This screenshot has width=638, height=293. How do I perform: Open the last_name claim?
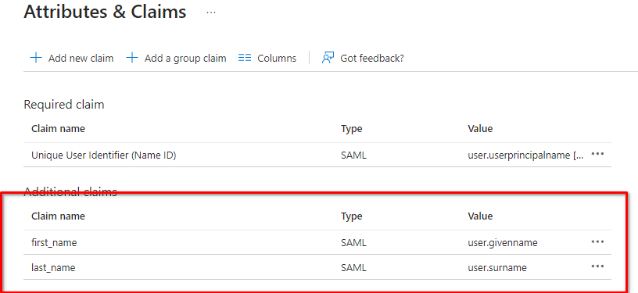53,268
